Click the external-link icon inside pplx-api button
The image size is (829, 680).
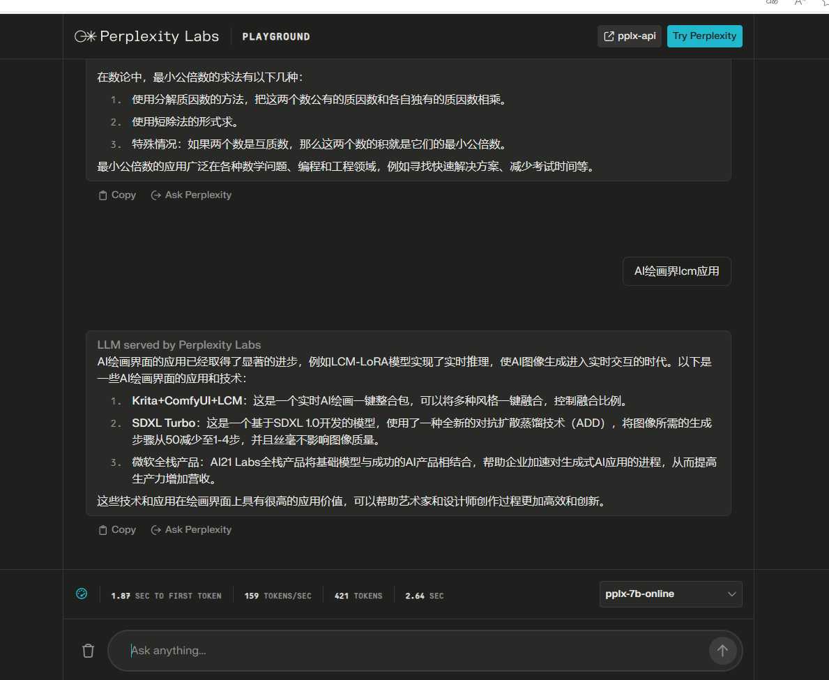tap(609, 36)
